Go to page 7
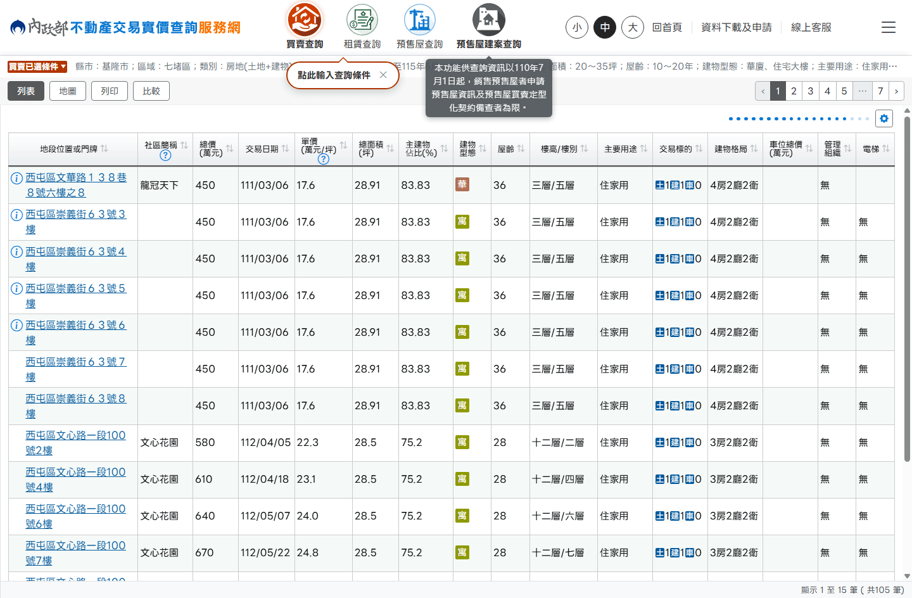The width and height of the screenshot is (912, 598). pyautogui.click(x=880, y=91)
